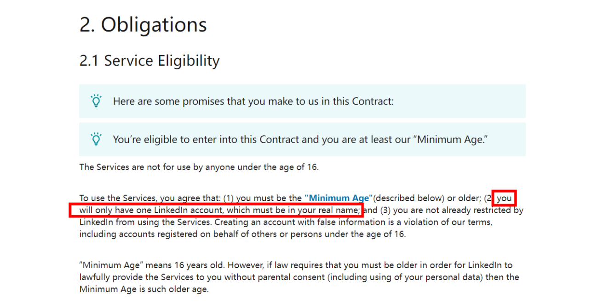Click the "2. Obligations" heading
This screenshot has height=308, width=598.
(x=143, y=25)
